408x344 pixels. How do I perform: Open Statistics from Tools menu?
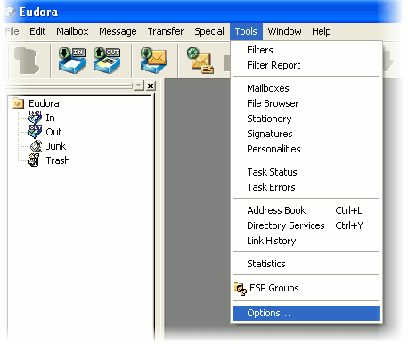(x=306, y=264)
